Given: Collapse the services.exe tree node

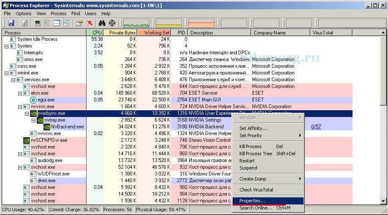Looking at the screenshot, I should coord(14,80).
